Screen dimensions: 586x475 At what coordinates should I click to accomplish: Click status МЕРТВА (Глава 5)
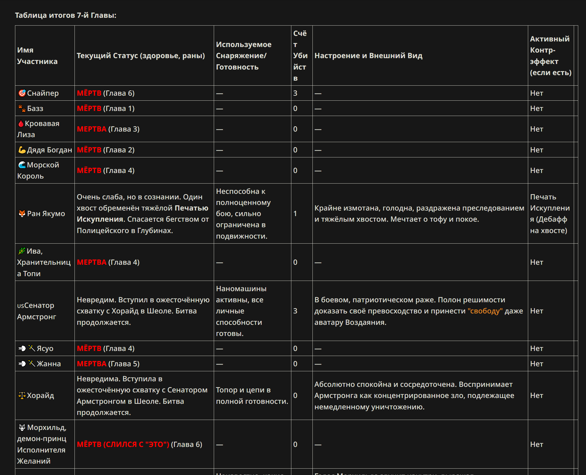tap(108, 363)
